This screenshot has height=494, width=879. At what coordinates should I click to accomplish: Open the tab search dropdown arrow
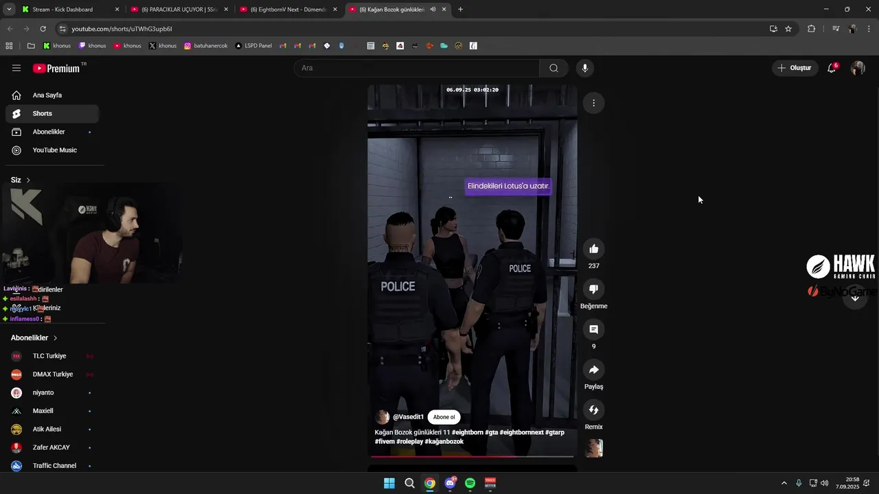8,10
